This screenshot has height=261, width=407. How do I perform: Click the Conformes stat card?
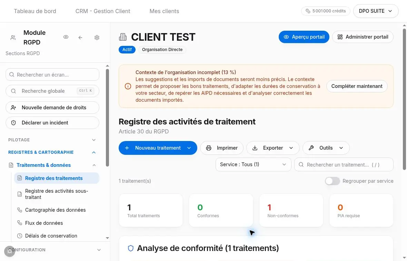(221, 210)
